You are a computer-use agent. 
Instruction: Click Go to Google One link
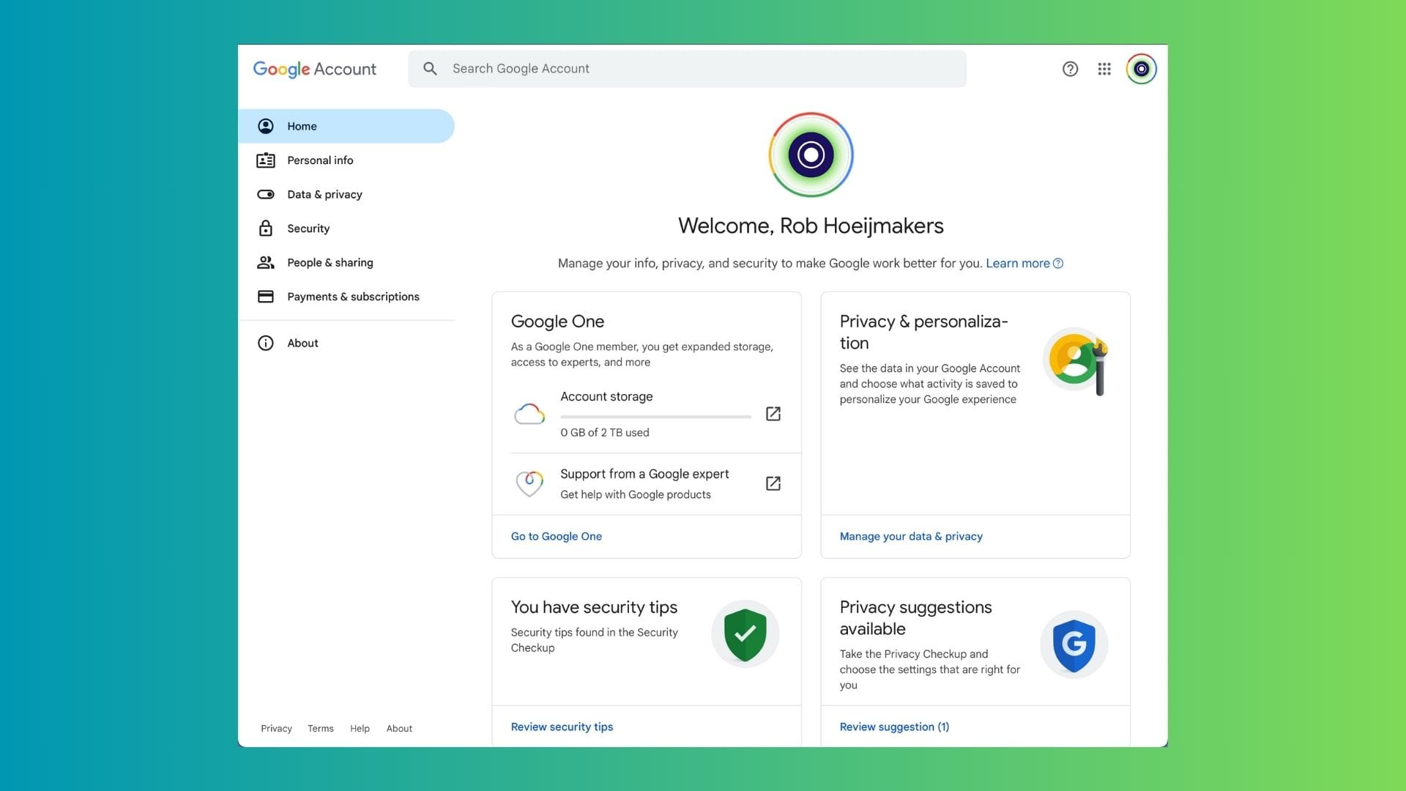coord(556,536)
